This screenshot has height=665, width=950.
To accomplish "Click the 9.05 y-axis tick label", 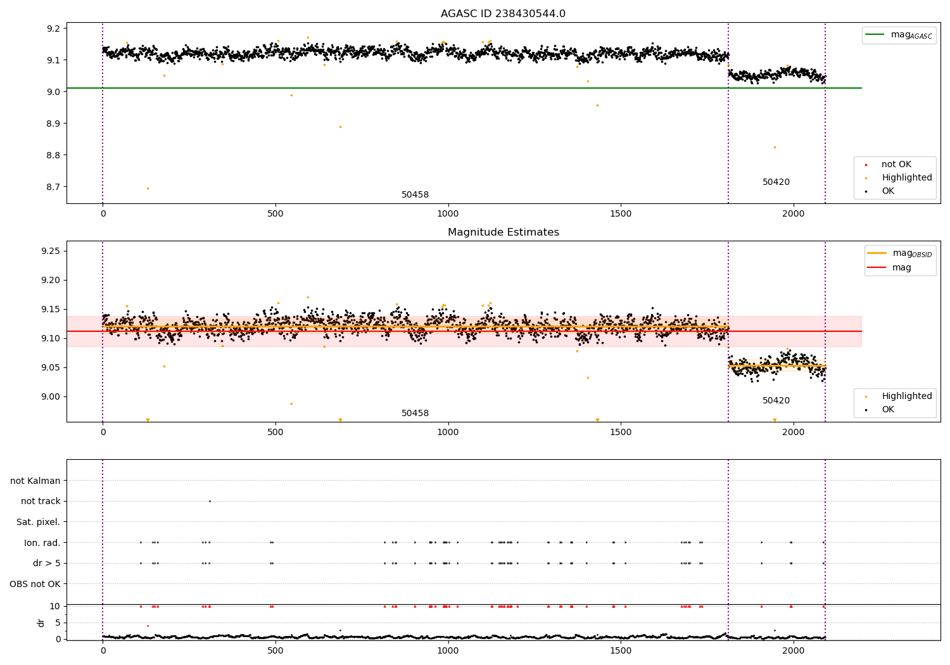I will tap(51, 368).
